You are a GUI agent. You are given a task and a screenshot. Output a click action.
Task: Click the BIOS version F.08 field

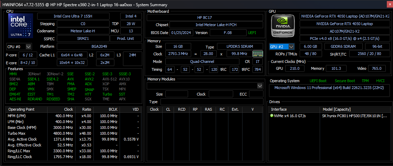[x=228, y=33]
